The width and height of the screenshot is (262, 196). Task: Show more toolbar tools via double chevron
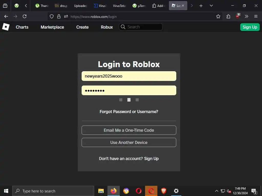[x=246, y=16]
